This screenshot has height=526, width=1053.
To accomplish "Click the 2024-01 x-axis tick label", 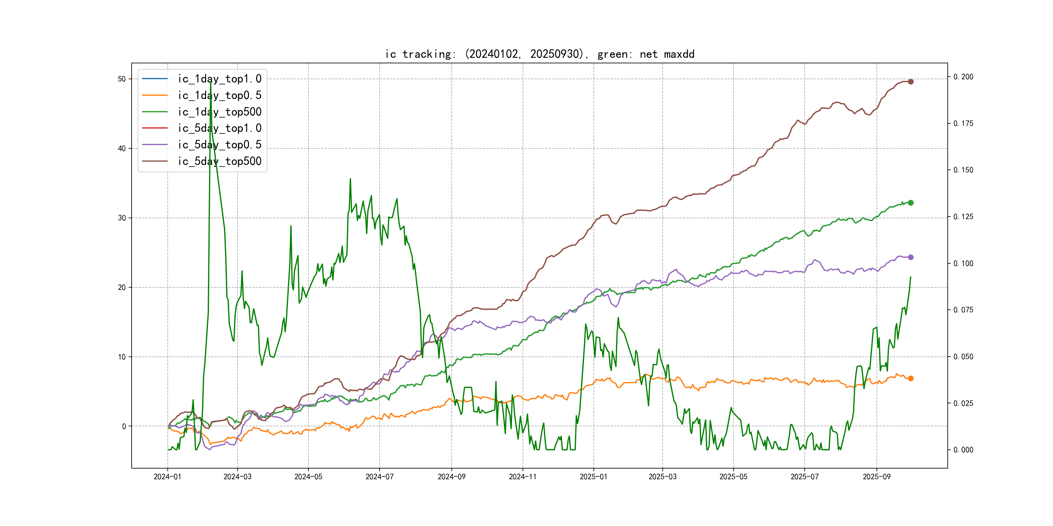I will (167, 477).
